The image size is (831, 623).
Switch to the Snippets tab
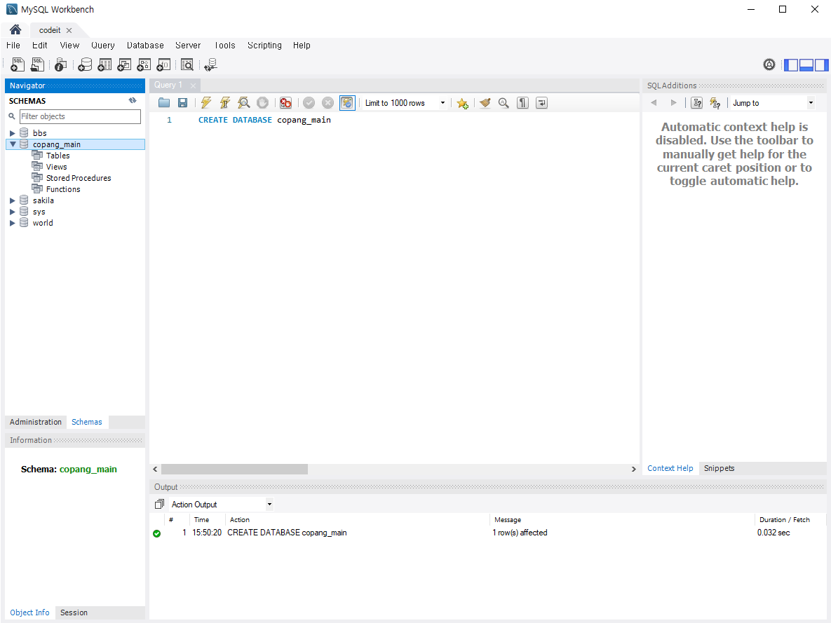coord(719,468)
